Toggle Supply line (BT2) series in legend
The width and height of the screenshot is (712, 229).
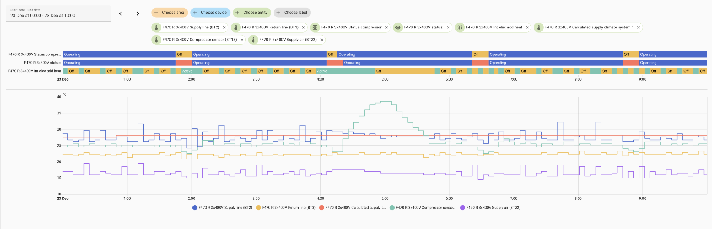222,208
